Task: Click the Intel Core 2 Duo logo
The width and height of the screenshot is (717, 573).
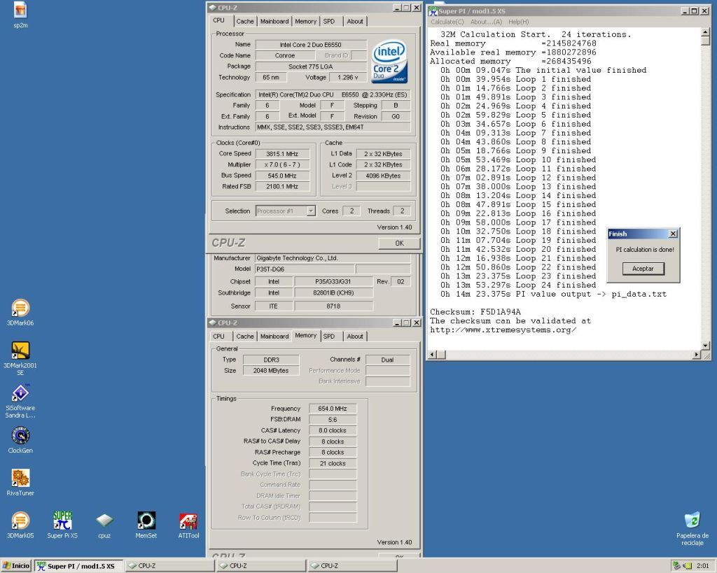Action: point(389,62)
